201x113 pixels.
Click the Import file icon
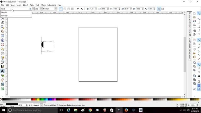click(x=194, y=30)
